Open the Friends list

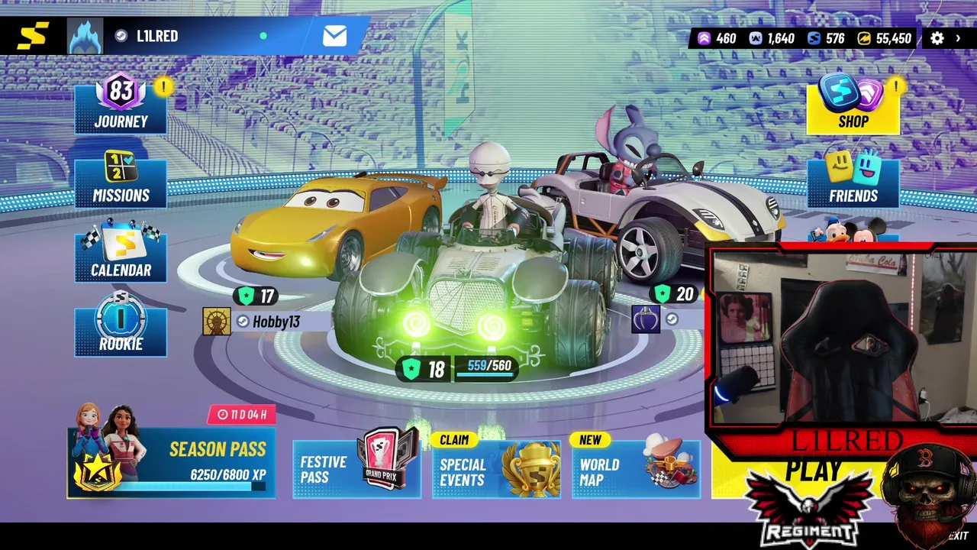point(853,179)
